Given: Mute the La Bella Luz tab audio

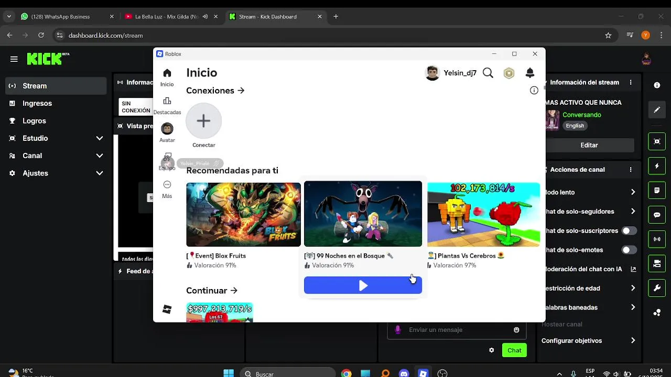Looking at the screenshot, I should (205, 16).
